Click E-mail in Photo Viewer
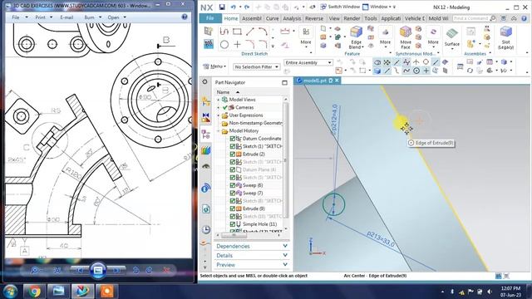This screenshot has height=299, width=532. point(66,17)
